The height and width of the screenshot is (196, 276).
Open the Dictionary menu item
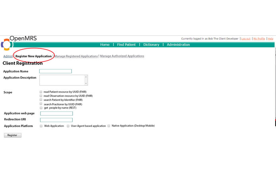pyautogui.click(x=151, y=45)
